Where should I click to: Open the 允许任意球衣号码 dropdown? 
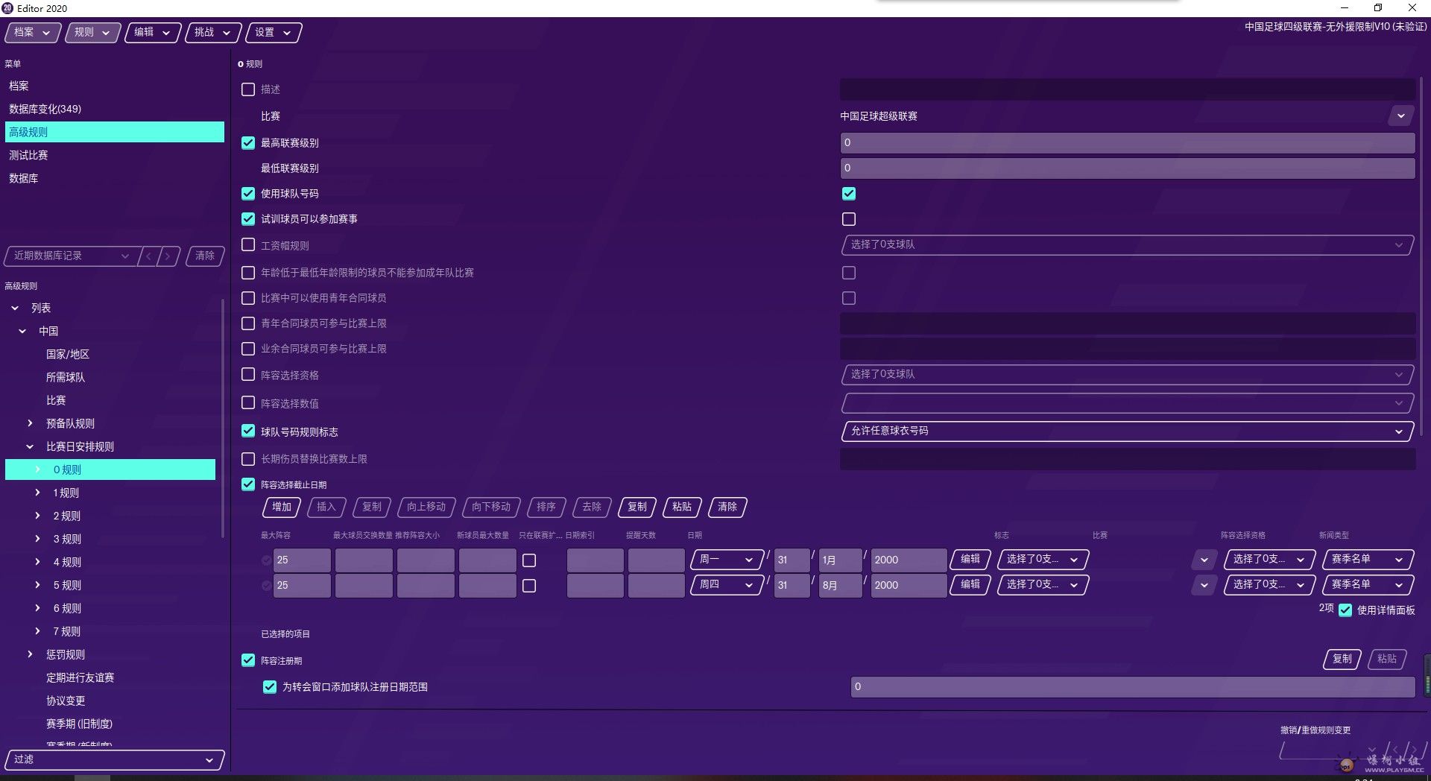pos(1127,431)
